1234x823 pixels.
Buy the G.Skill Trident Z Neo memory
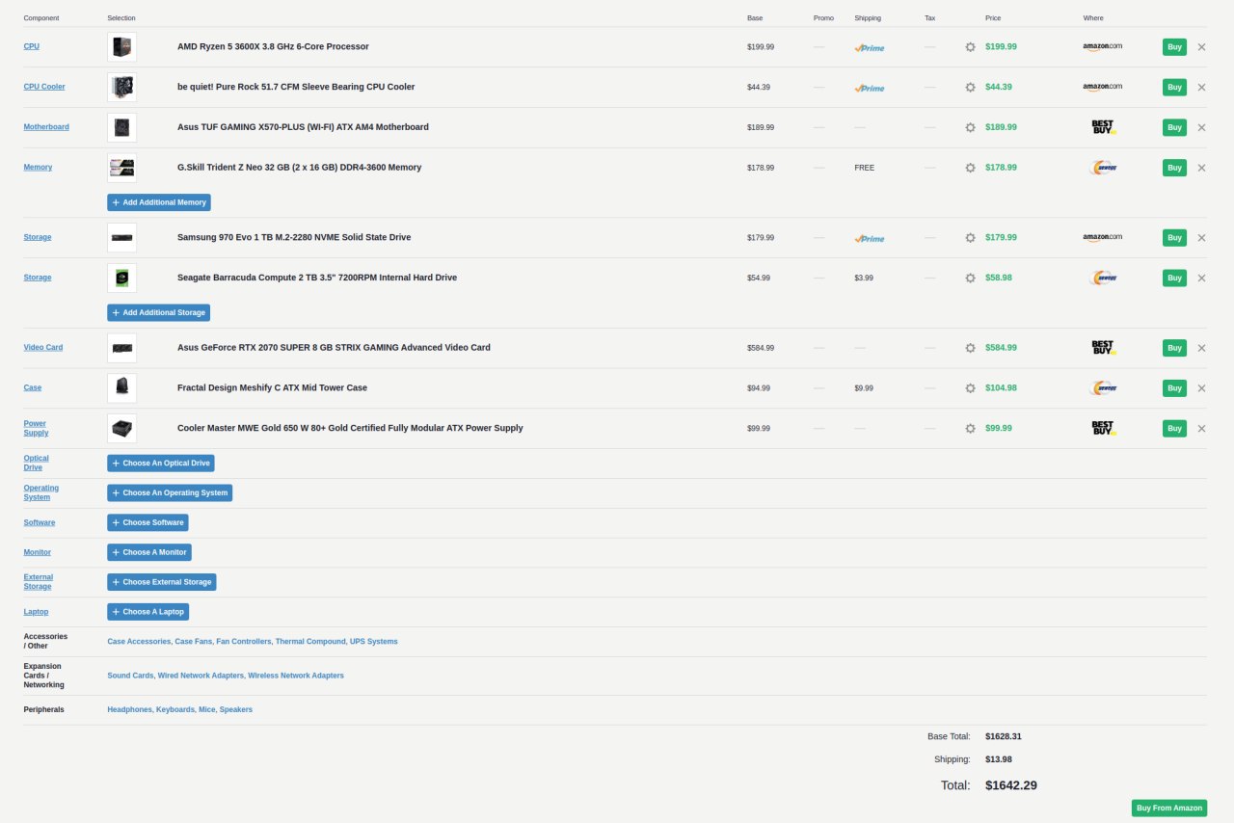(1174, 168)
